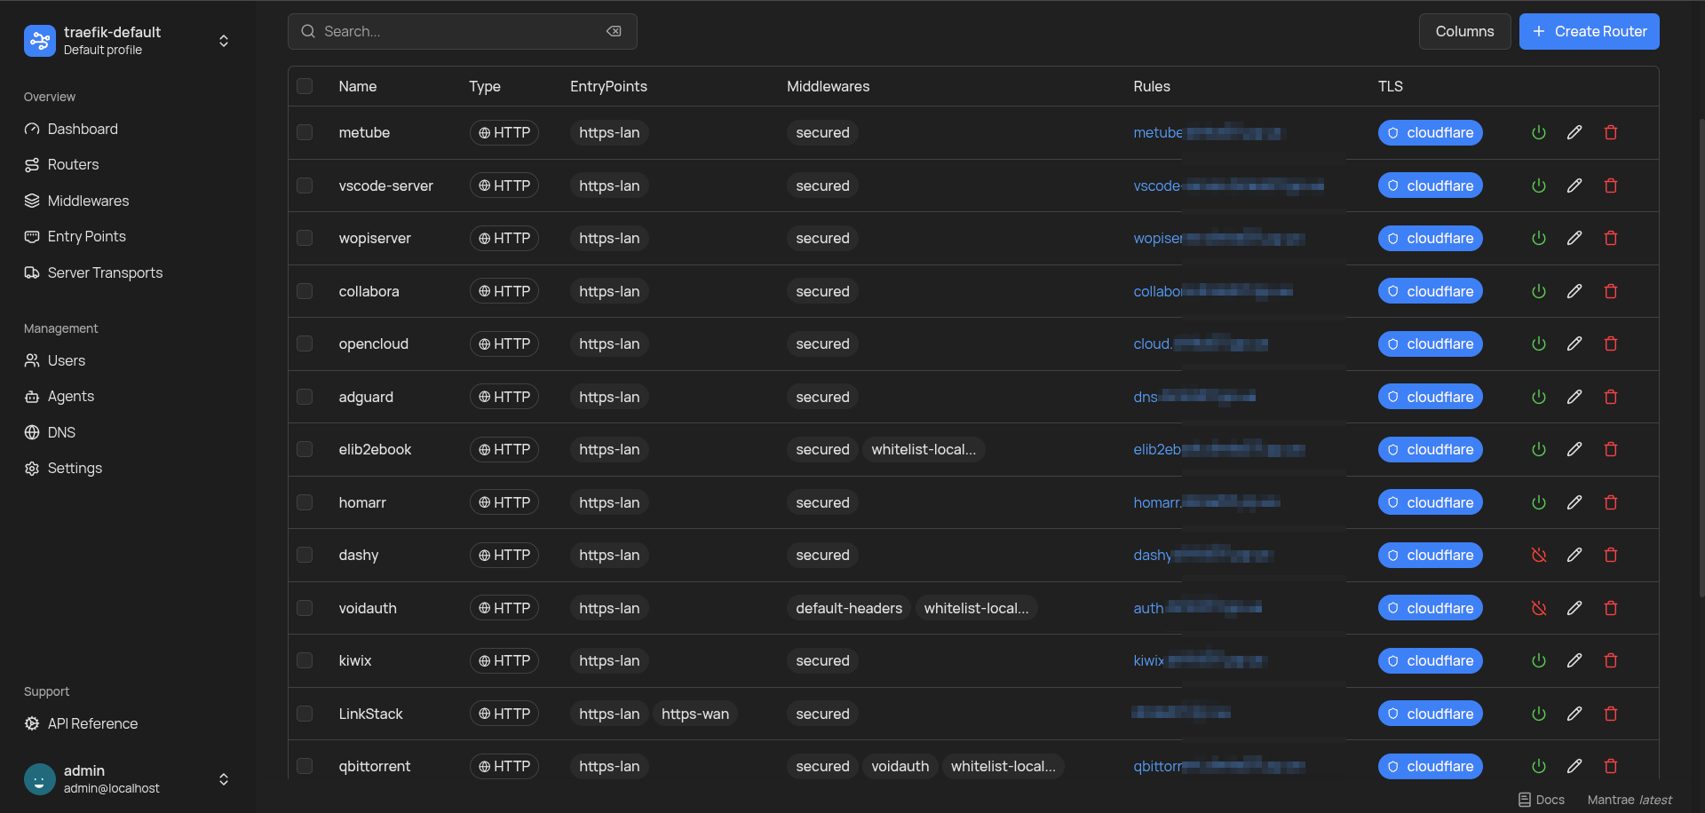Open the Entry Points sidebar page
This screenshot has height=813, width=1705.
pos(86,236)
